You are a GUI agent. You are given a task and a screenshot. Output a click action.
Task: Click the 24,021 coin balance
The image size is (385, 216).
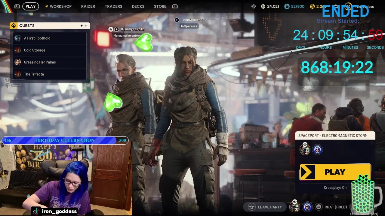(273, 6)
